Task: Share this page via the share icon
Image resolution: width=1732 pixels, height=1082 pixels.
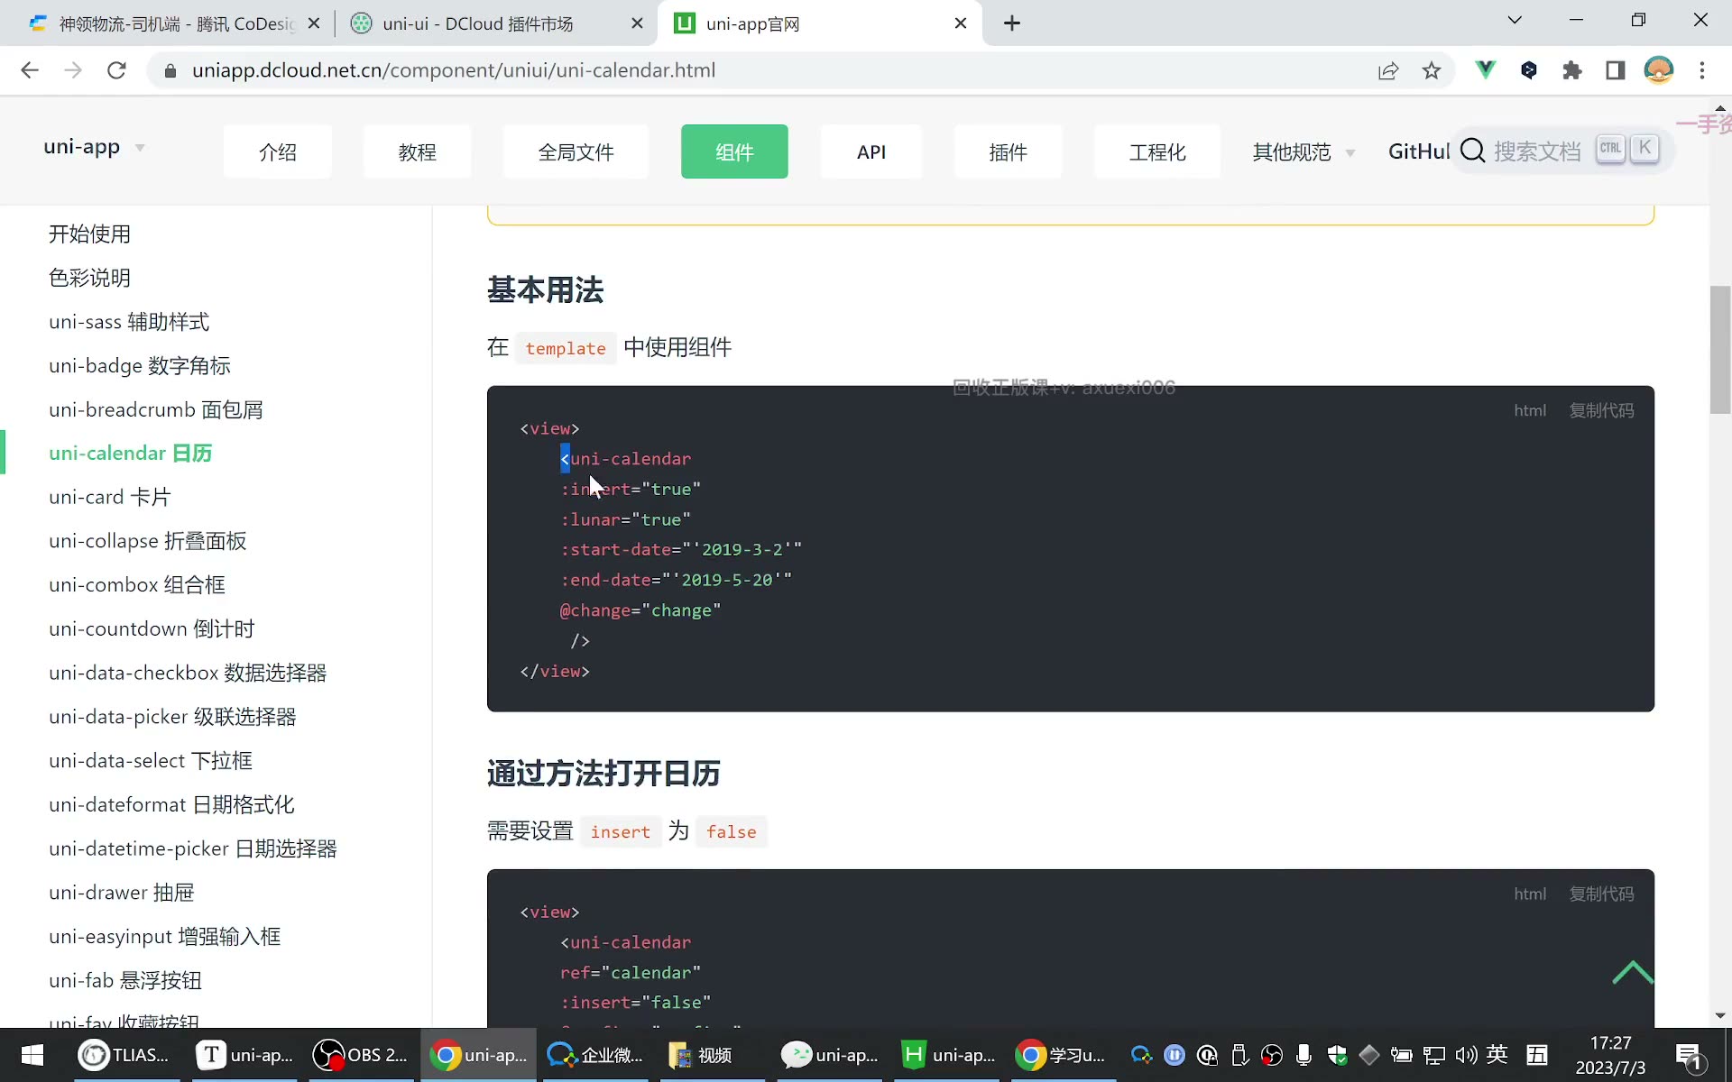Action: tap(1388, 70)
